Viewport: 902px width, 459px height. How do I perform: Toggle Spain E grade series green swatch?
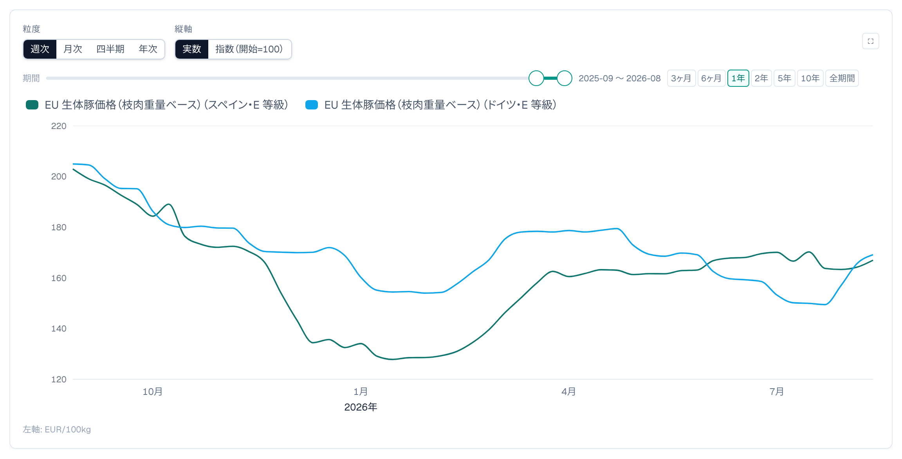coord(32,105)
